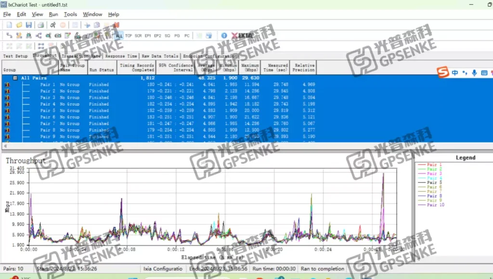The image size is (493, 279).
Task: Click the blue window icon left of info icon
Action: [209, 36]
